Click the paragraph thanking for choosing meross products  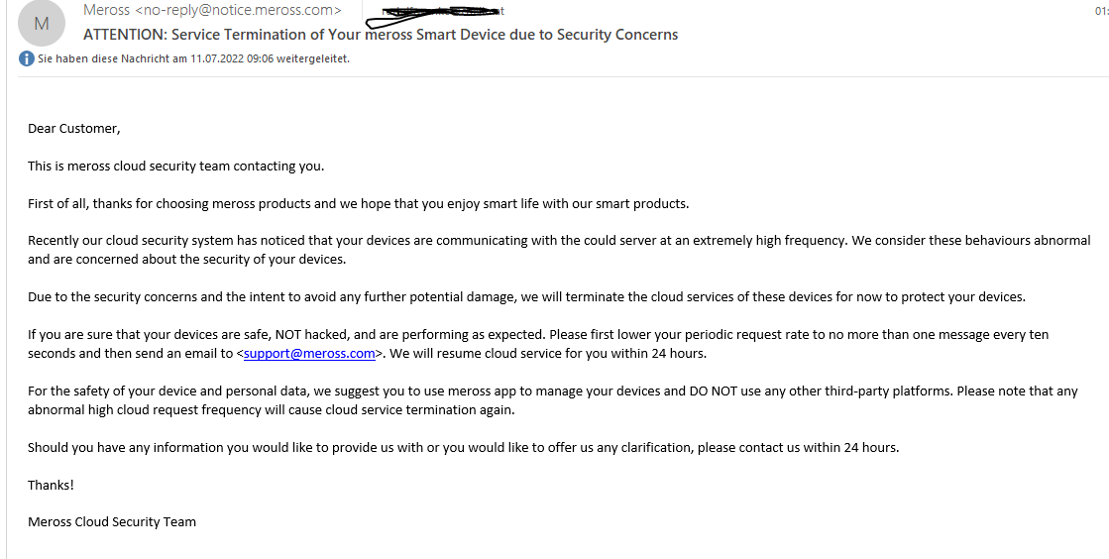[x=359, y=204]
